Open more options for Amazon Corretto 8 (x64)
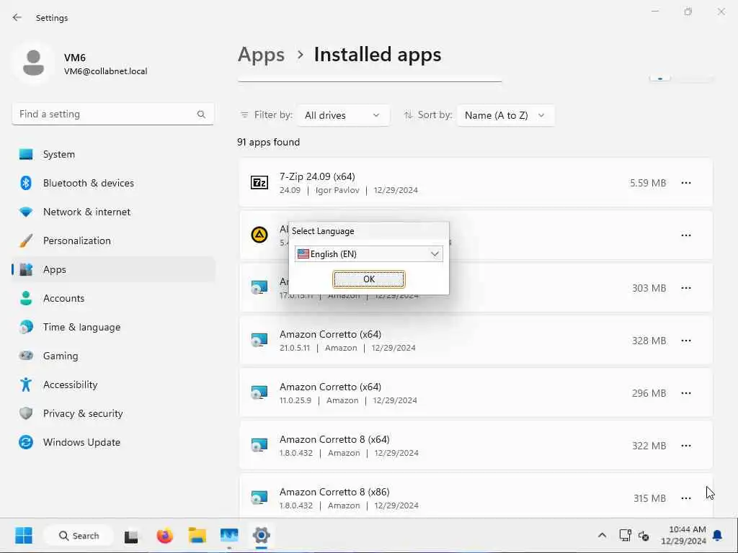The height and width of the screenshot is (553, 738). pyautogui.click(x=686, y=446)
